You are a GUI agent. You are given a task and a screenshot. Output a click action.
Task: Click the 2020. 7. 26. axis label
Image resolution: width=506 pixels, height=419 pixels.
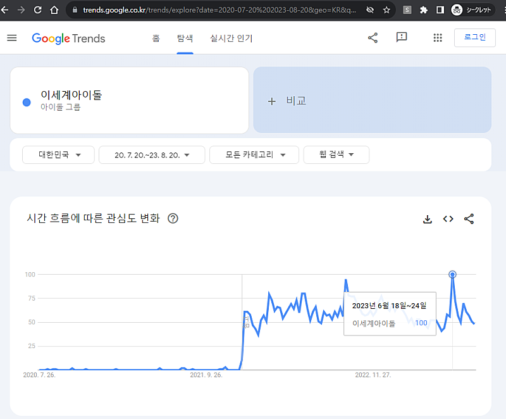point(39,375)
